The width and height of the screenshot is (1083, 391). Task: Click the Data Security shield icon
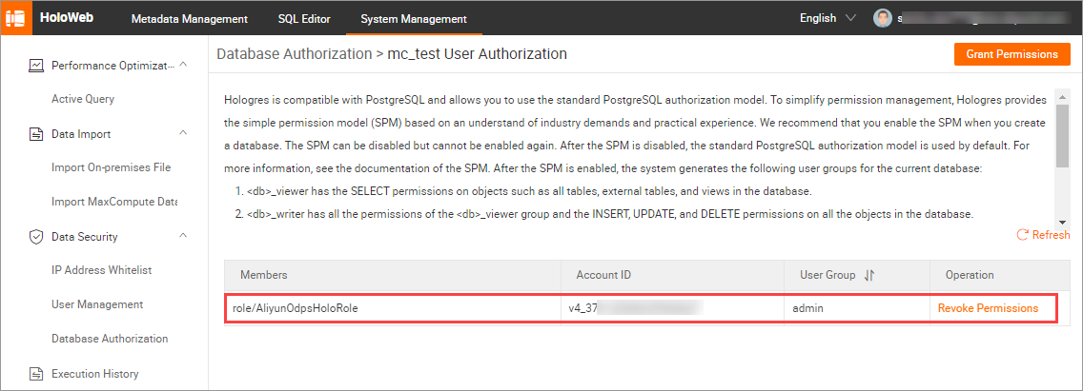[36, 237]
